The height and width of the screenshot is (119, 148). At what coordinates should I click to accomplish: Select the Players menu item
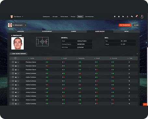coord(80,17)
